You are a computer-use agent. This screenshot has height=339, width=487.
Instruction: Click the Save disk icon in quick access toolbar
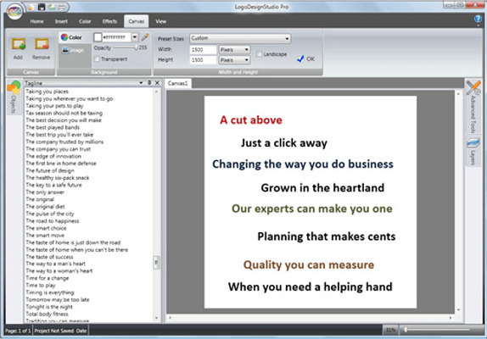(x=42, y=7)
